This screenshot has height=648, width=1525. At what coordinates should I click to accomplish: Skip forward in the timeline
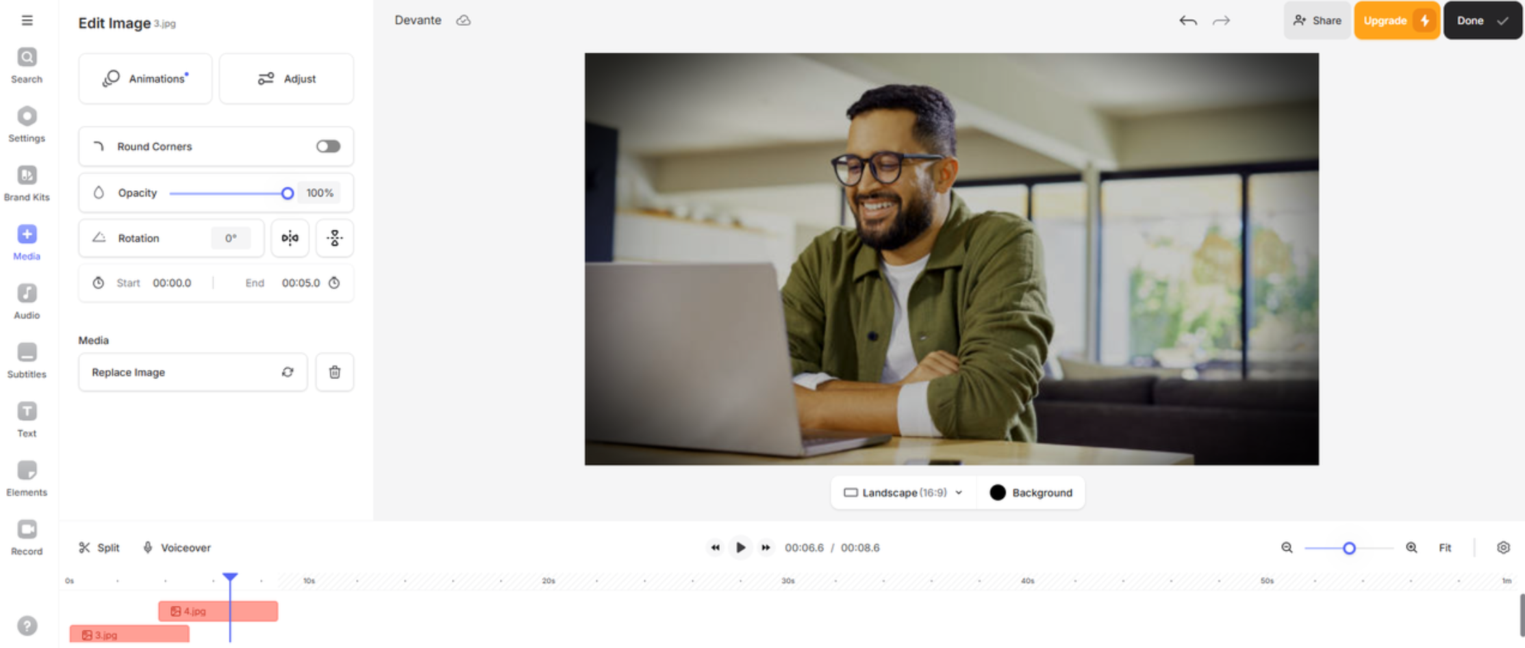[766, 547]
